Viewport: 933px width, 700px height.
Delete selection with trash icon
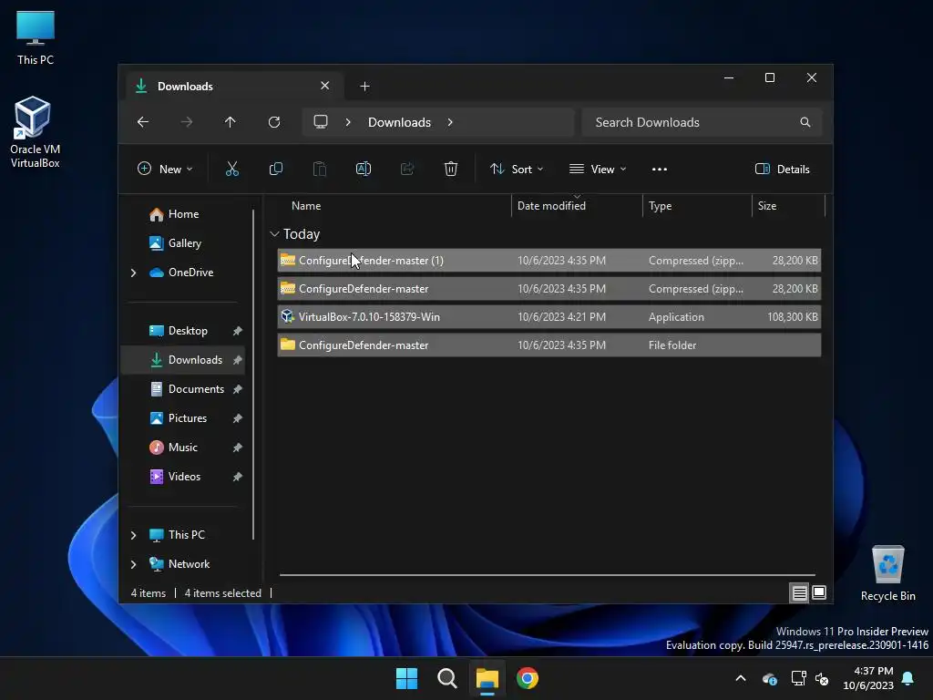[451, 169]
